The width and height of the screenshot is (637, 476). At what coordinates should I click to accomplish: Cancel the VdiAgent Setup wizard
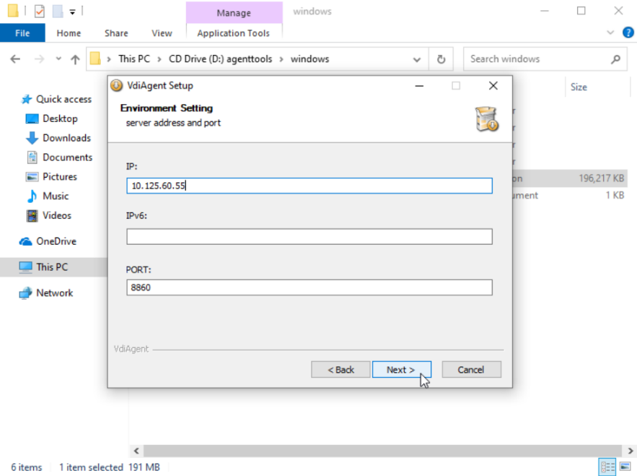click(x=471, y=369)
